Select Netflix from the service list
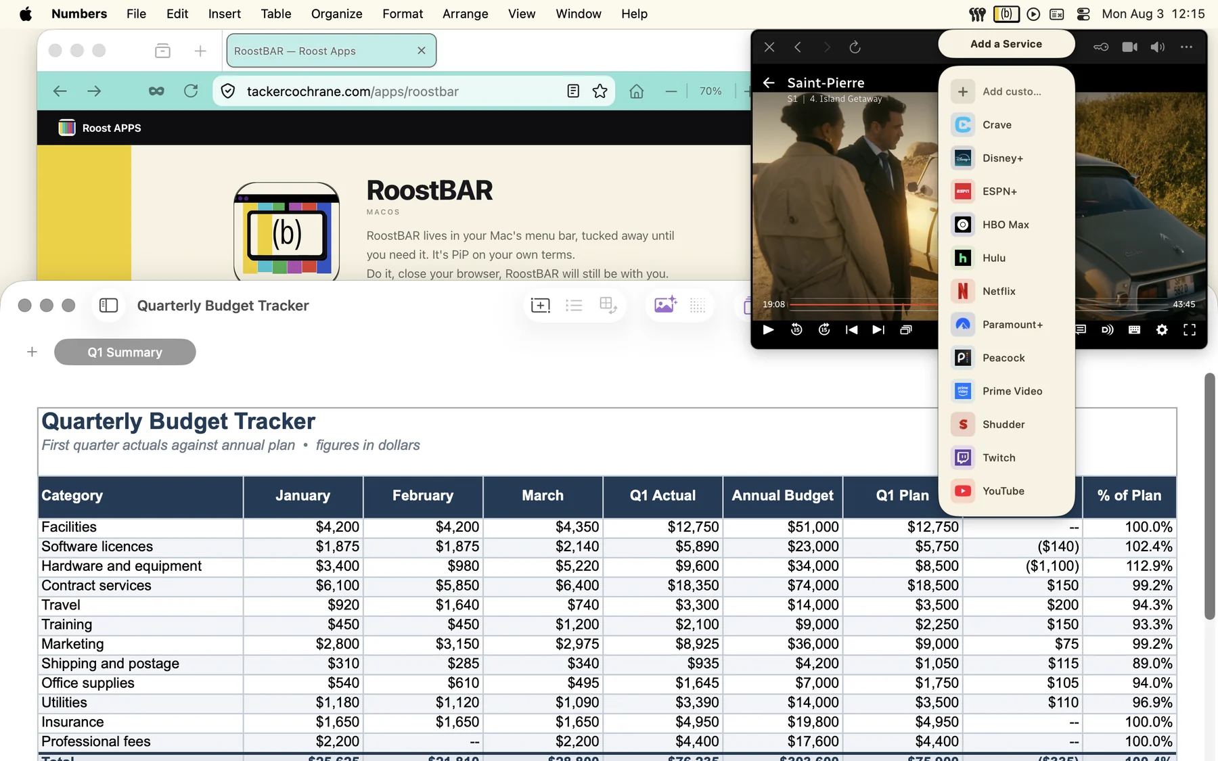 [1006, 291]
